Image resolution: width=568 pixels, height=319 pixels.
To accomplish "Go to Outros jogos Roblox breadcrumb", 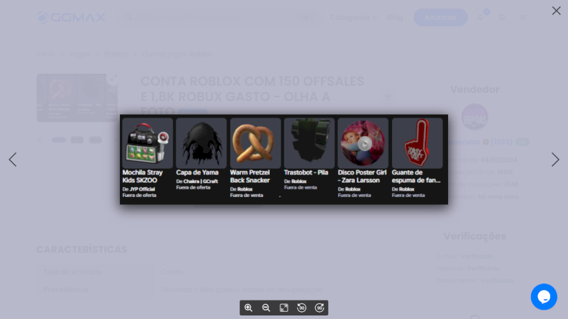I will point(177,55).
